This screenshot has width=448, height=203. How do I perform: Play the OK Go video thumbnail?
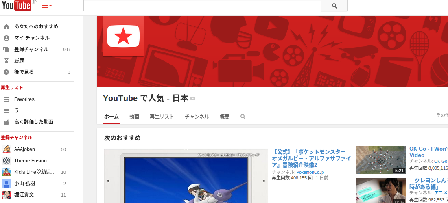(380, 160)
